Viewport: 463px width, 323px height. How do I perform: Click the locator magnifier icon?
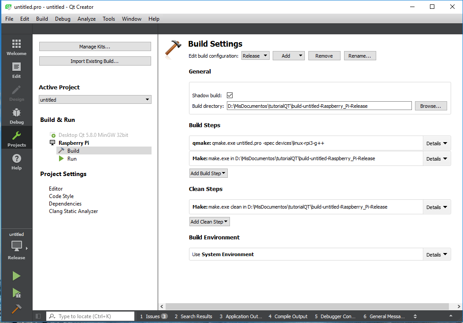[52, 316]
